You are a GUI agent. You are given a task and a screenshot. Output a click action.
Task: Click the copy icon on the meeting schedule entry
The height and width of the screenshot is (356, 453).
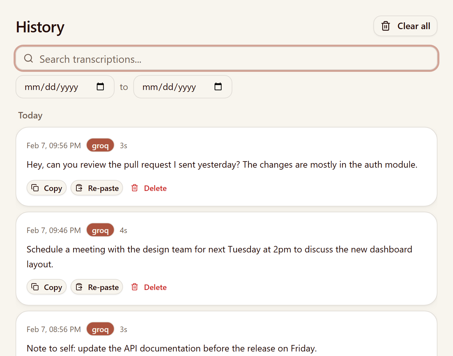point(35,286)
